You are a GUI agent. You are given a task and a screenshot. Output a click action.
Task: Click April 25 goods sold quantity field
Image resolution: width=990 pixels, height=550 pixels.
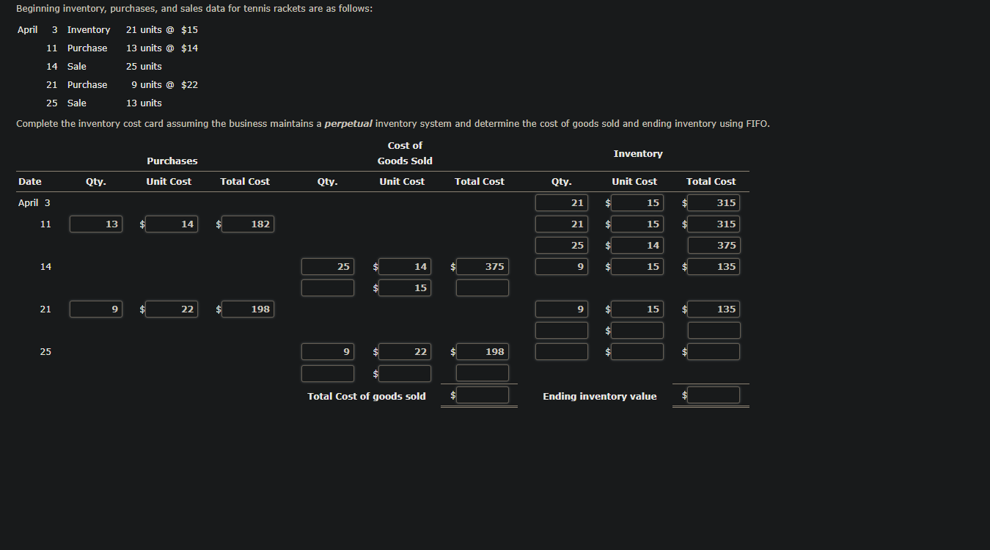[x=328, y=352]
